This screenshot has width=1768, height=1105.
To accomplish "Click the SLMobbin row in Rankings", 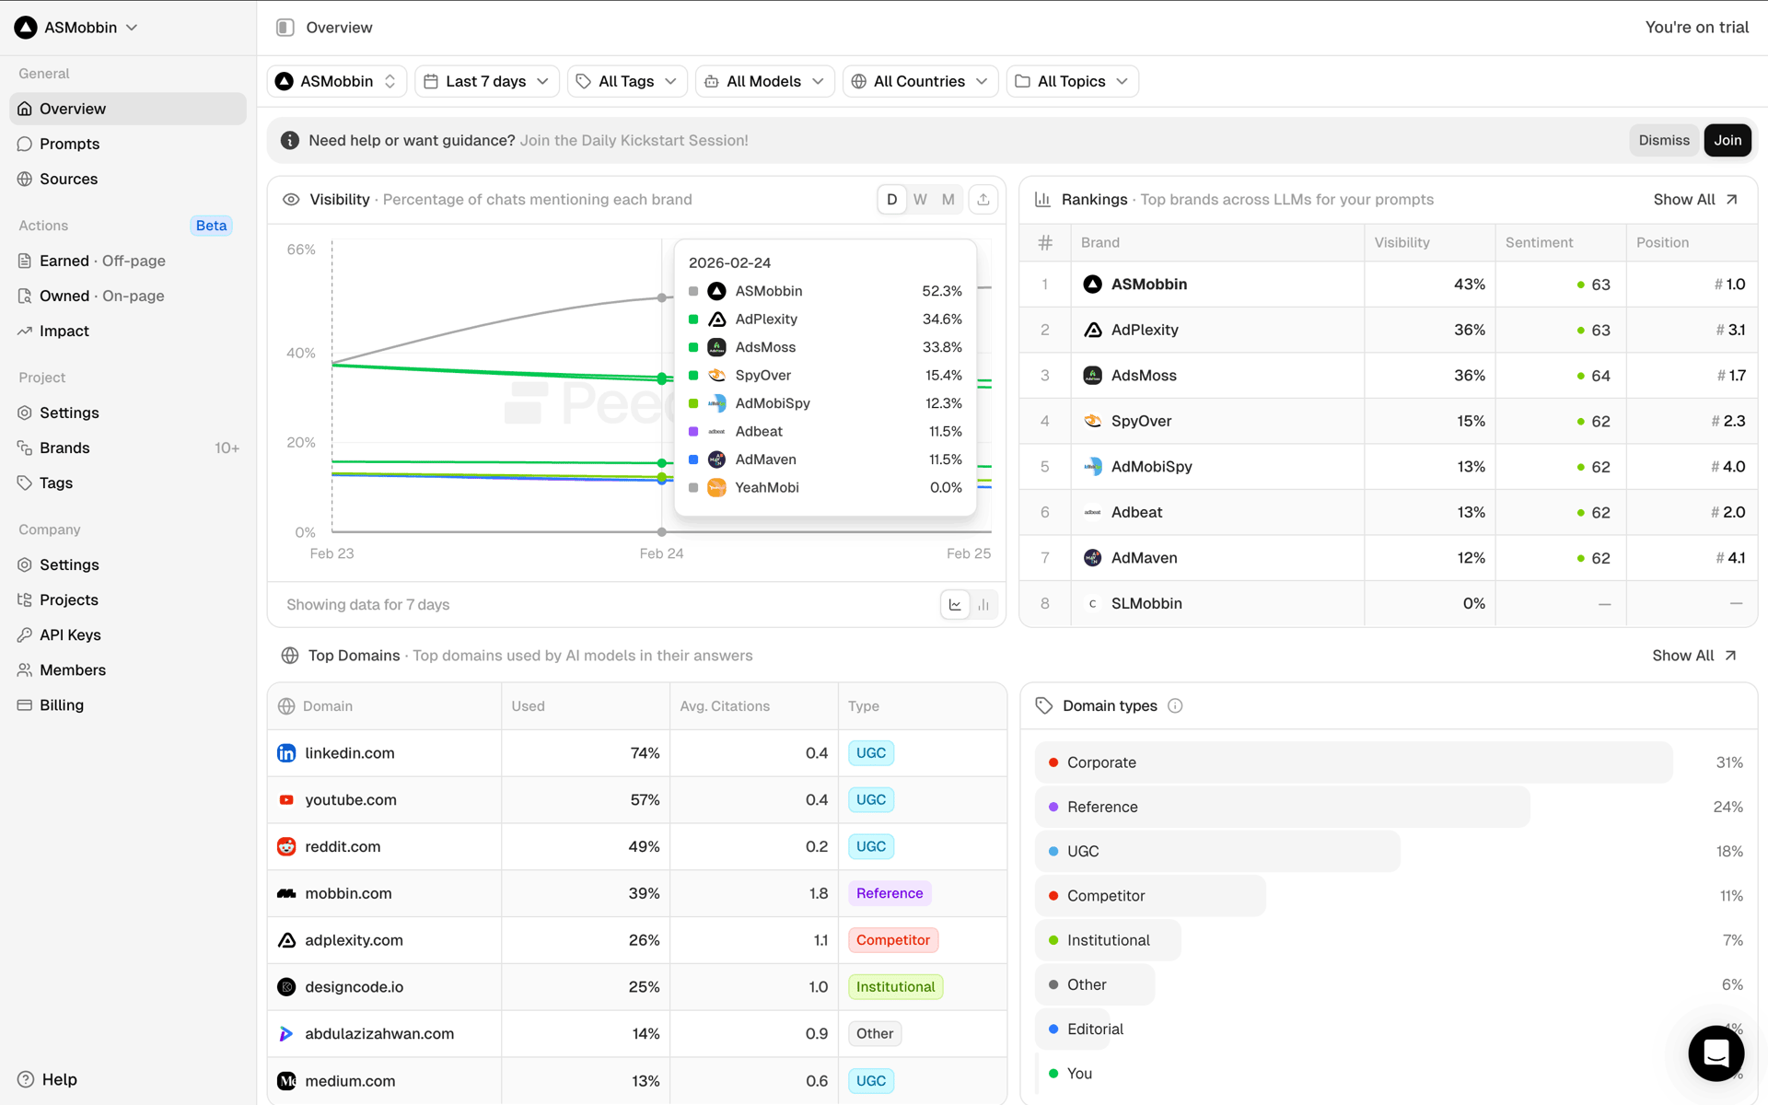I will 1389,603.
